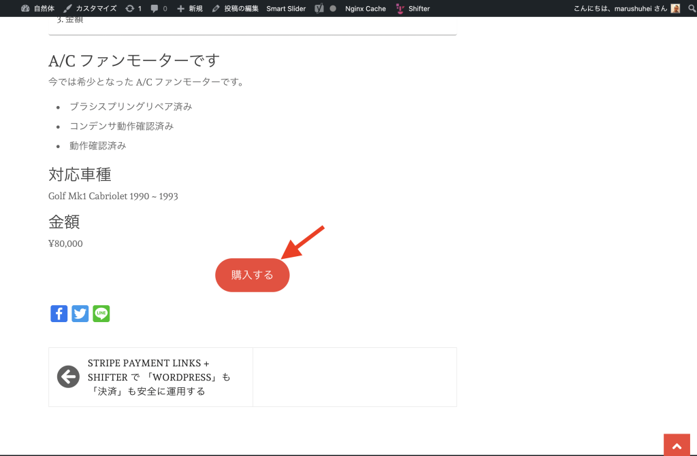Expand the Shifter admin menu
Image resolution: width=697 pixels, height=456 pixels.
pyautogui.click(x=413, y=9)
